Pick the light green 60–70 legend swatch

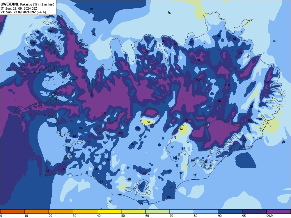tap(157, 212)
